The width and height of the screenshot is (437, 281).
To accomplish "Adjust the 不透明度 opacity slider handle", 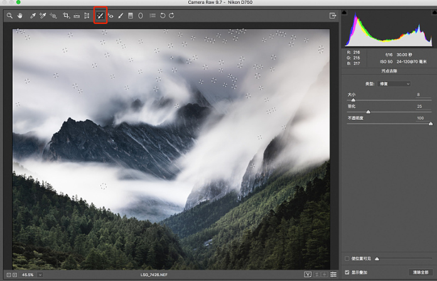I will point(430,124).
